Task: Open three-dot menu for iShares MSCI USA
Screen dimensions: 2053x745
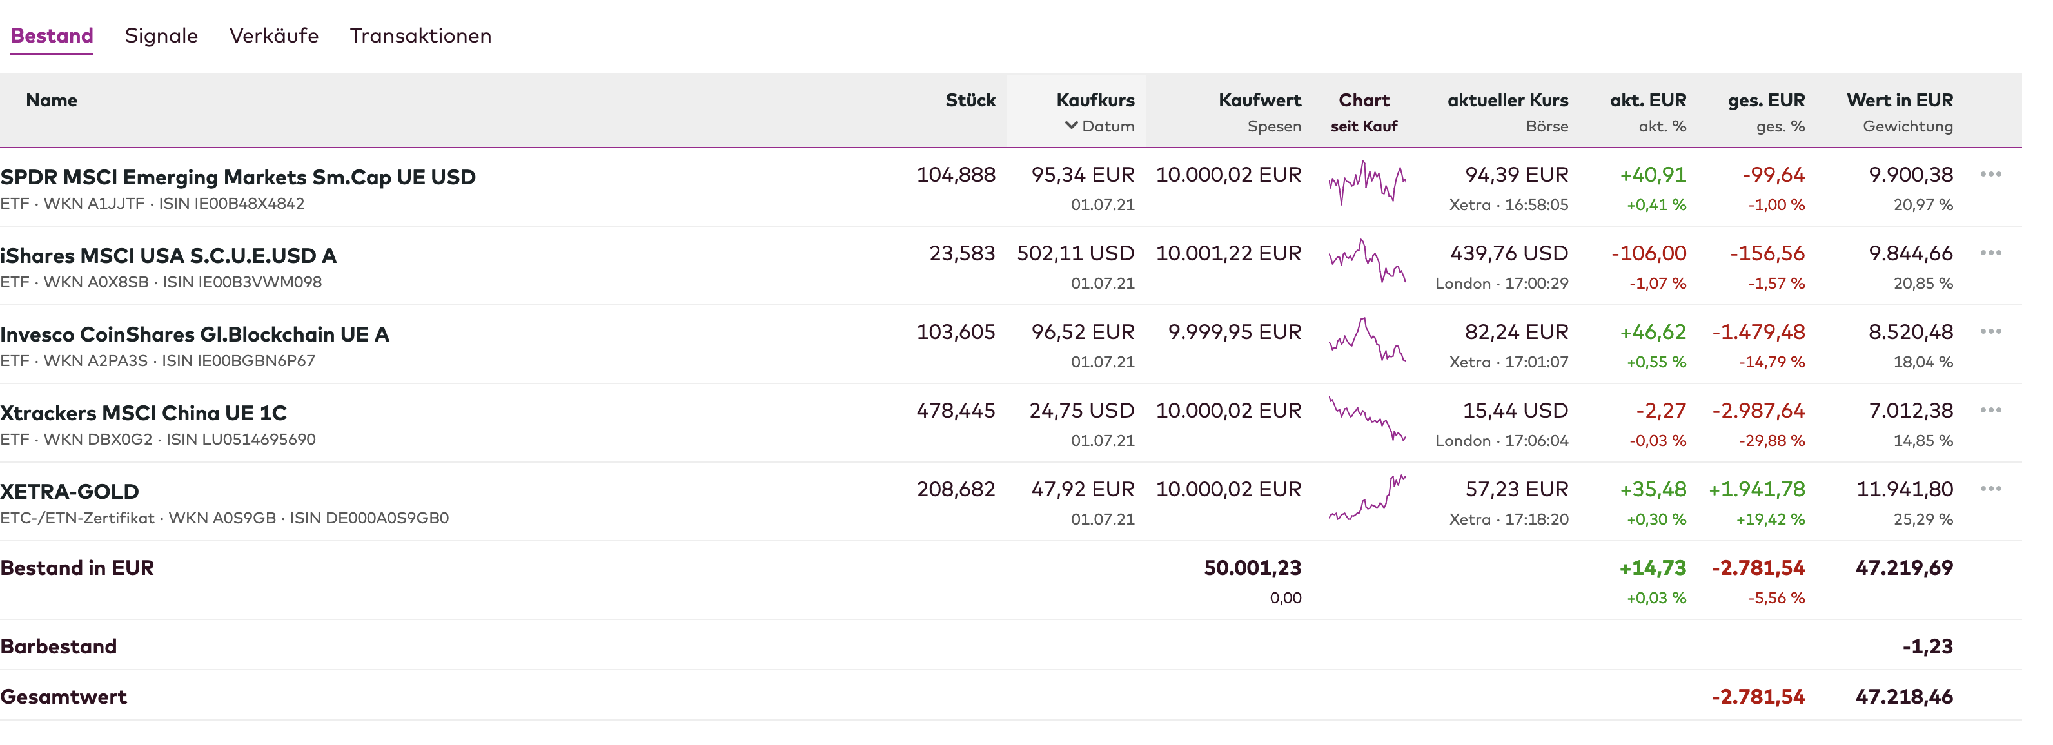Action: pos(1990,253)
